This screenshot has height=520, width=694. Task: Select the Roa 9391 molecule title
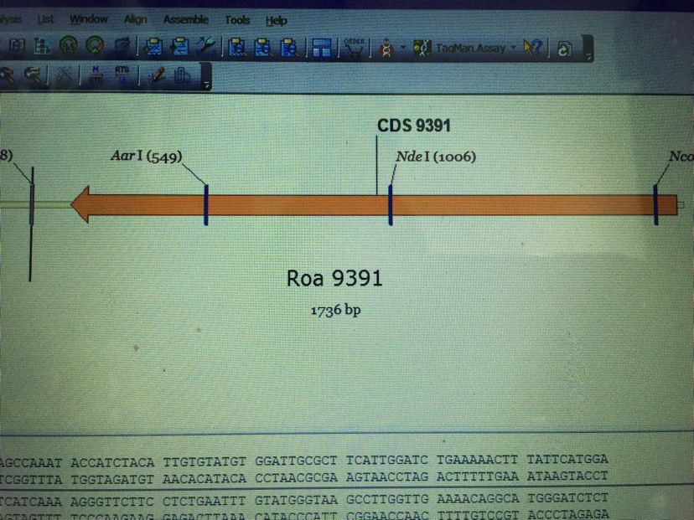coord(334,278)
